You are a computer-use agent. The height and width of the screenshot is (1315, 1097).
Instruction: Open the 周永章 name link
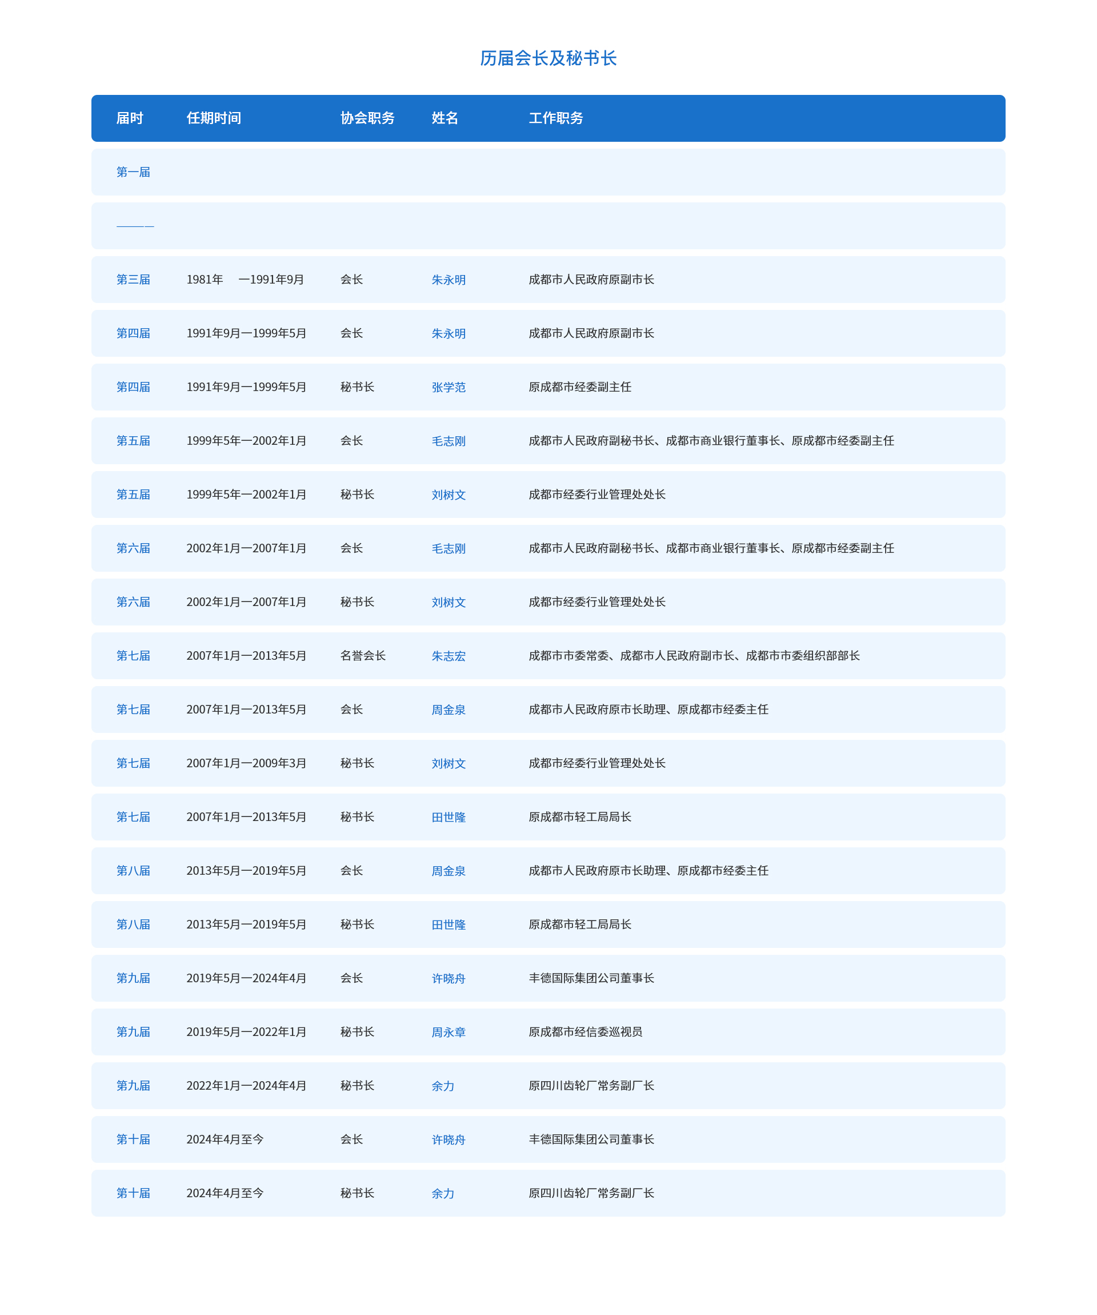[x=449, y=1033]
